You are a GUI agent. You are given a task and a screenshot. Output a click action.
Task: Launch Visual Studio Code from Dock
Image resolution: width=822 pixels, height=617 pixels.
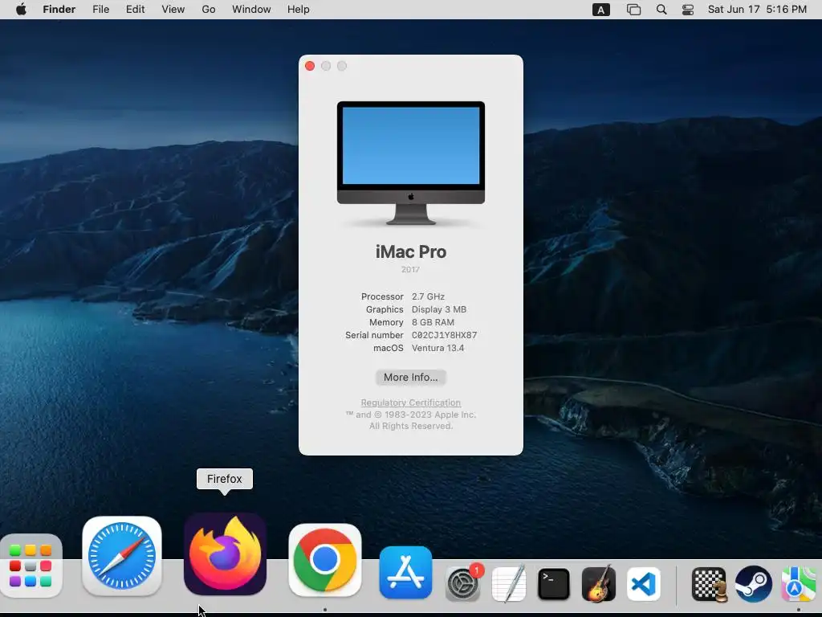pos(644,583)
